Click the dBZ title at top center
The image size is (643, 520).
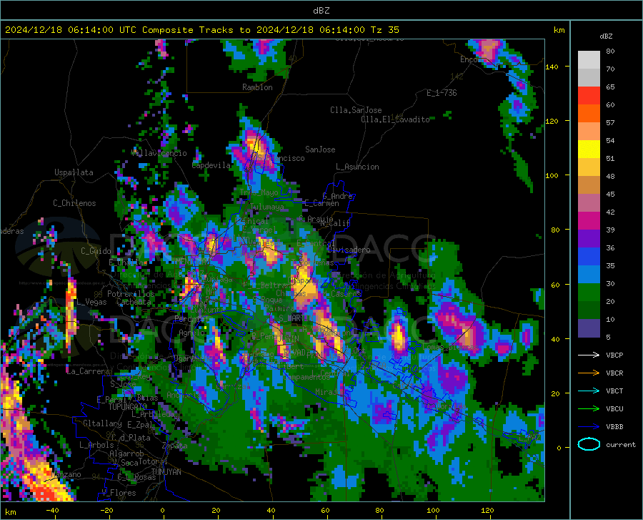pos(321,11)
